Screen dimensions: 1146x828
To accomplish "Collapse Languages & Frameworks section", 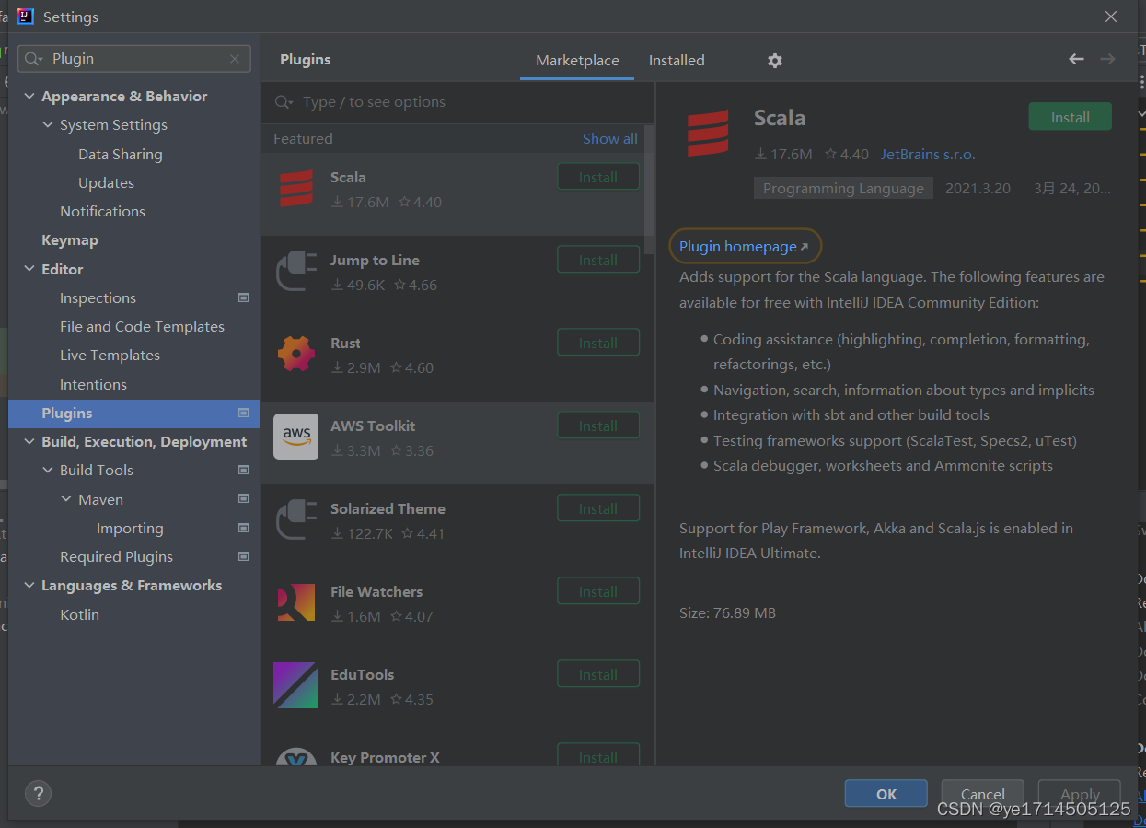I will pos(29,586).
